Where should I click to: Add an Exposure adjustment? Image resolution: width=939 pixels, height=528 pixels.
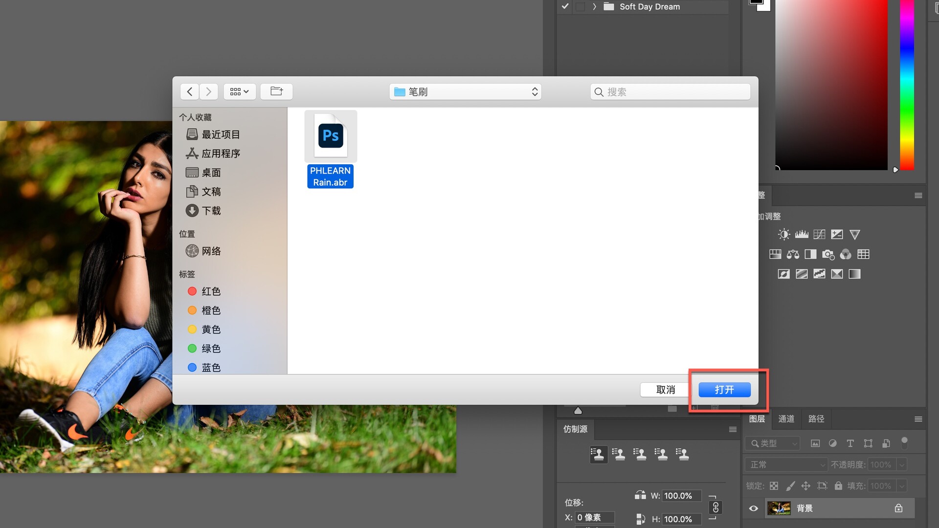coord(837,235)
